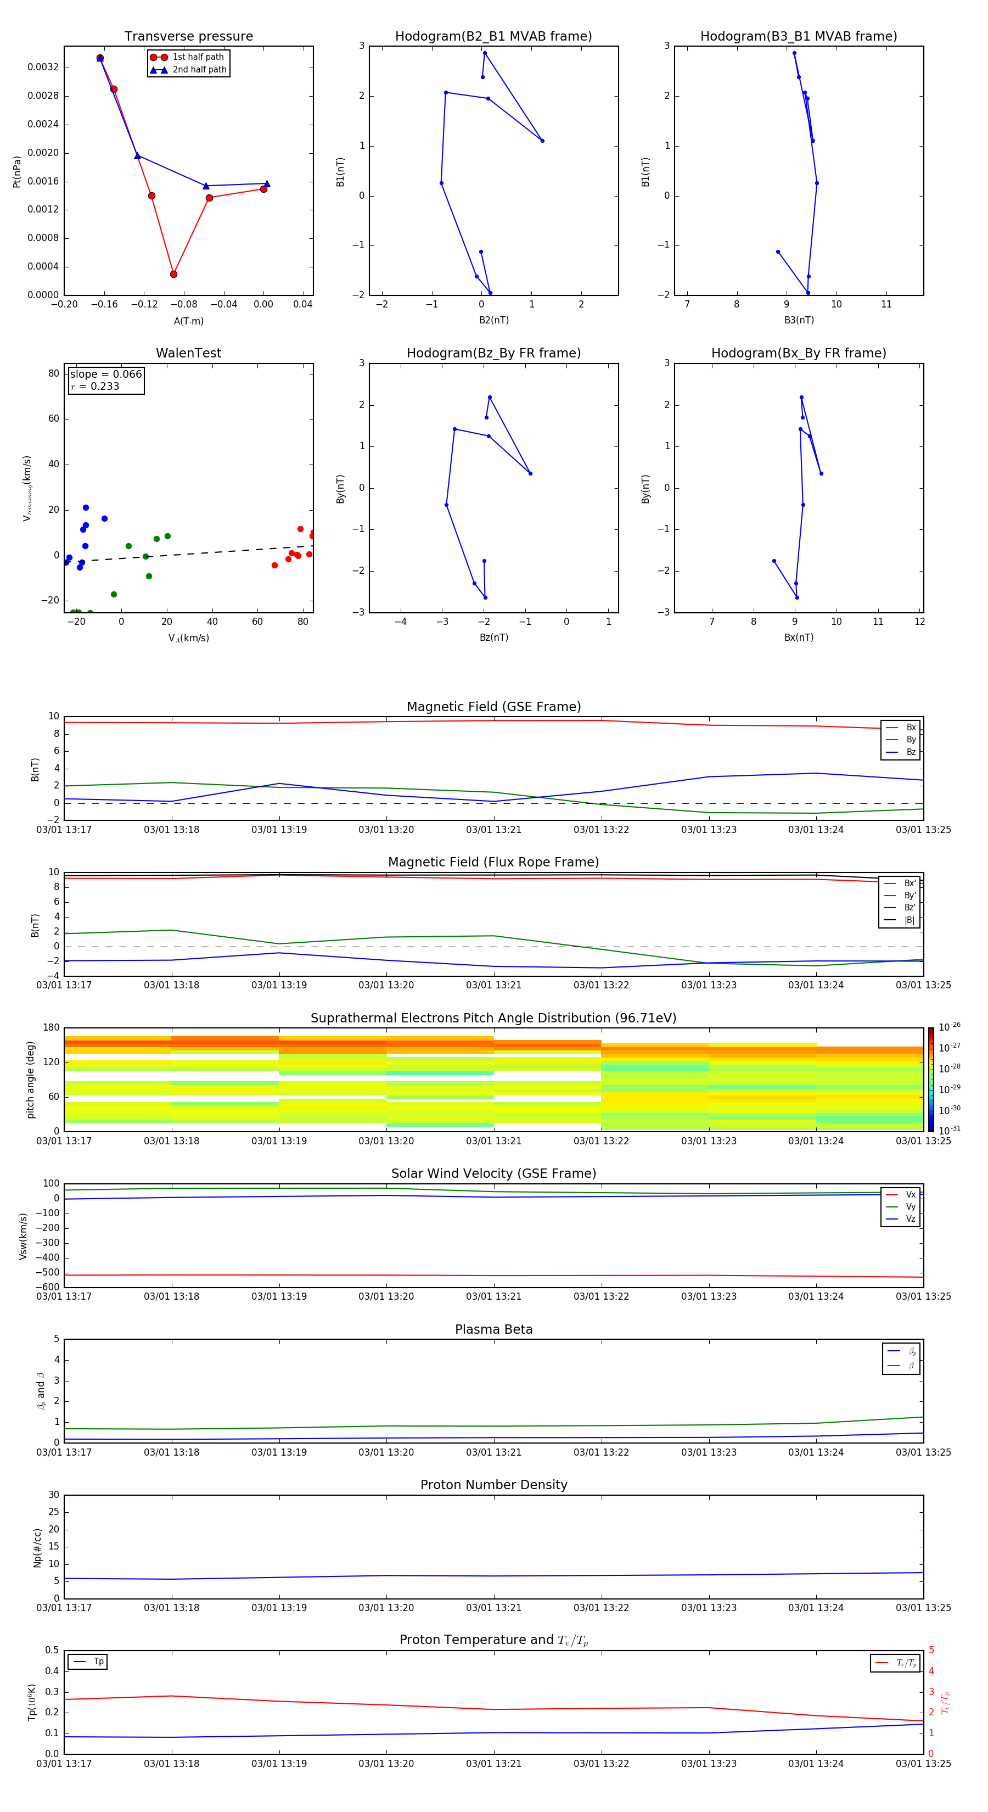Click the 'Tp(10^6K)' y-axis label
The width and height of the screenshot is (988, 1812).
click(x=32, y=1702)
